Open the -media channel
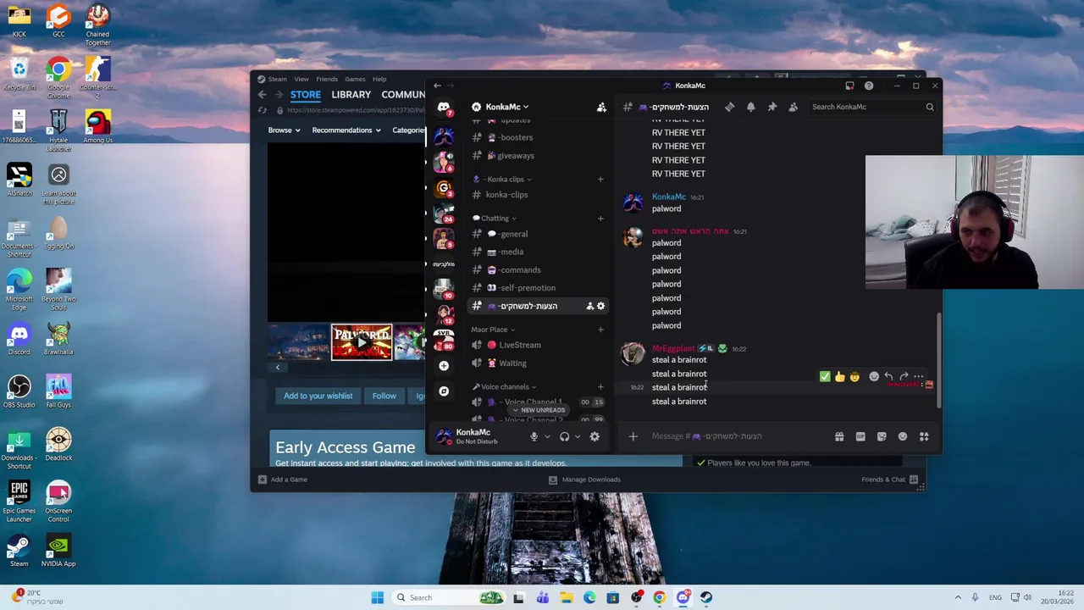The height and width of the screenshot is (610, 1084). (536, 252)
